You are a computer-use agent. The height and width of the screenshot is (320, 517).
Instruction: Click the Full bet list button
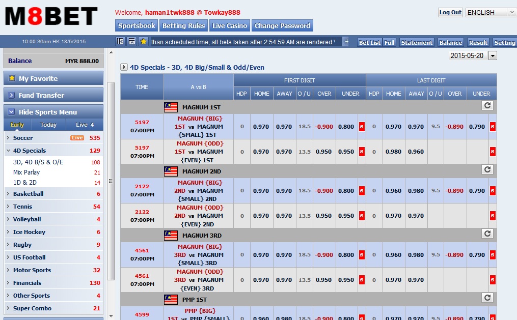click(x=389, y=42)
